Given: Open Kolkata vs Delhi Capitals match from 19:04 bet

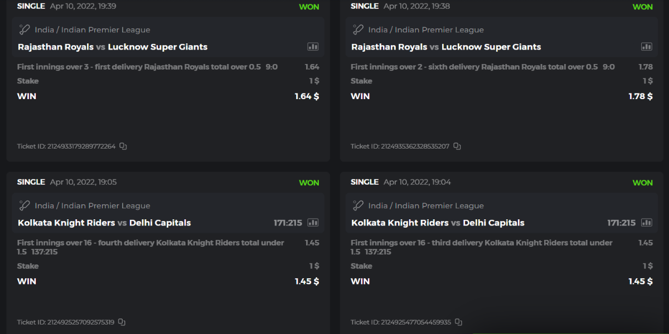Looking at the screenshot, I should point(438,223).
